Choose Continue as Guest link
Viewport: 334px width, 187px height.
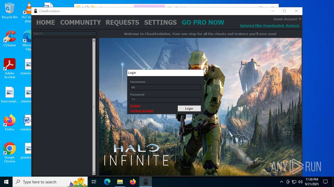tap(142, 111)
